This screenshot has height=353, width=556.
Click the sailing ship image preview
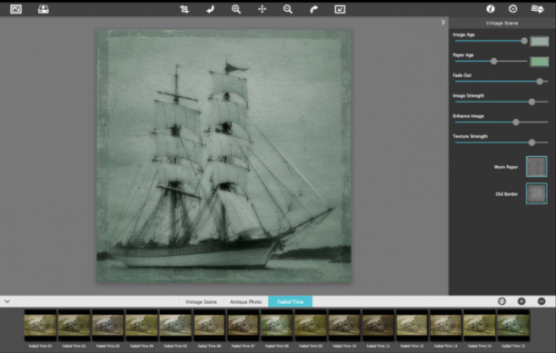(224, 156)
